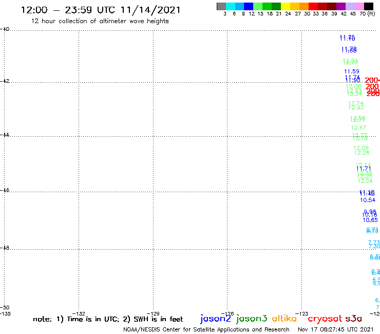Click the darkest green swatch in the scale
380x334 pixels.
point(276,6)
